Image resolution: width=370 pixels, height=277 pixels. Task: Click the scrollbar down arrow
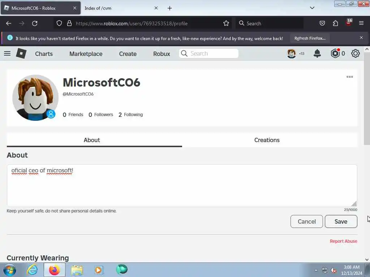pos(367,260)
